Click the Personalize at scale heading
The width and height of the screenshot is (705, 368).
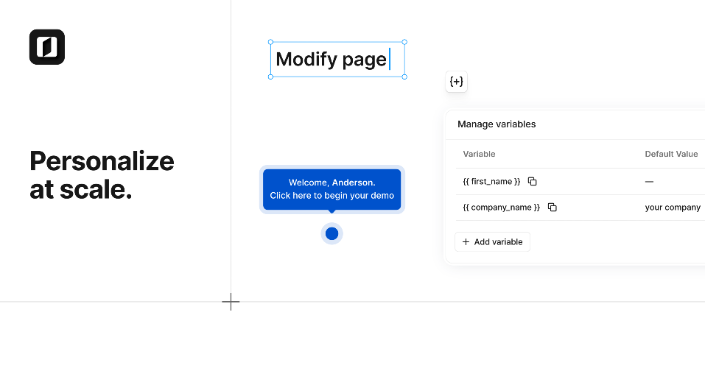102,174
